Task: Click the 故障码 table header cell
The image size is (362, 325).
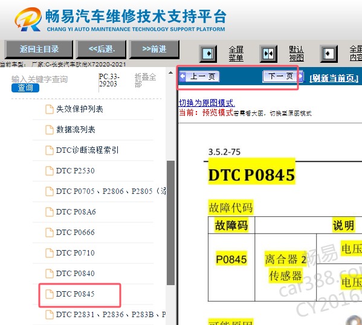Action: point(231,225)
